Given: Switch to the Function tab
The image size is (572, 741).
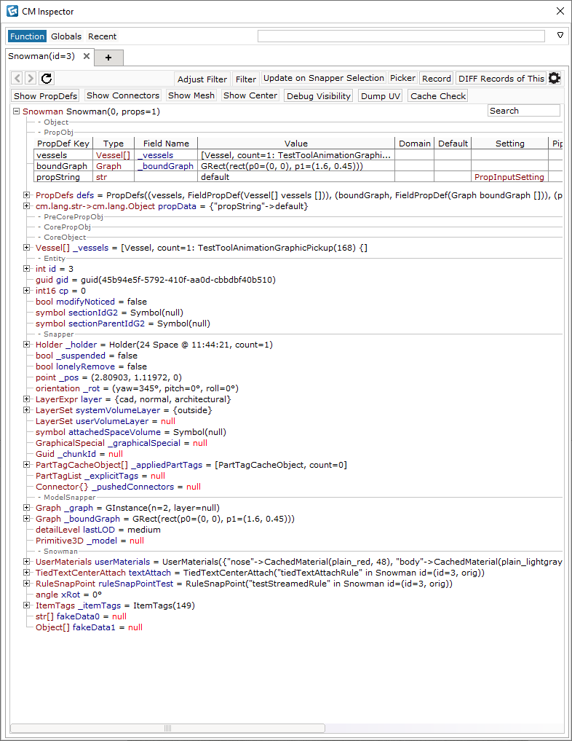Looking at the screenshot, I should click(27, 36).
